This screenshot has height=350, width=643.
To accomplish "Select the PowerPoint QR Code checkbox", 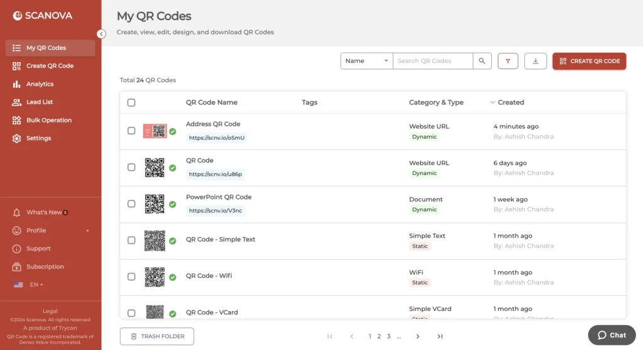I will [x=131, y=204].
